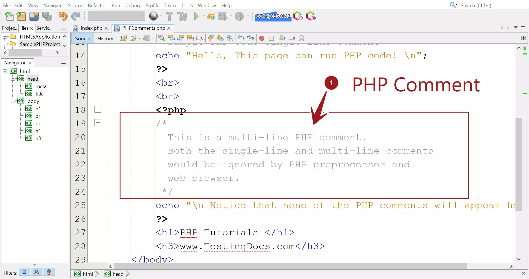Open the project configuration dropdown
Viewport: 529px width, 279px height.
click(141, 16)
